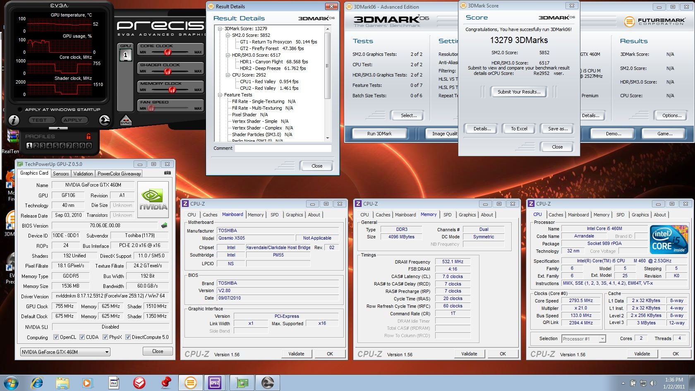Switch to Sensors tab in GPU-Z
This screenshot has height=391, width=695.
point(61,174)
